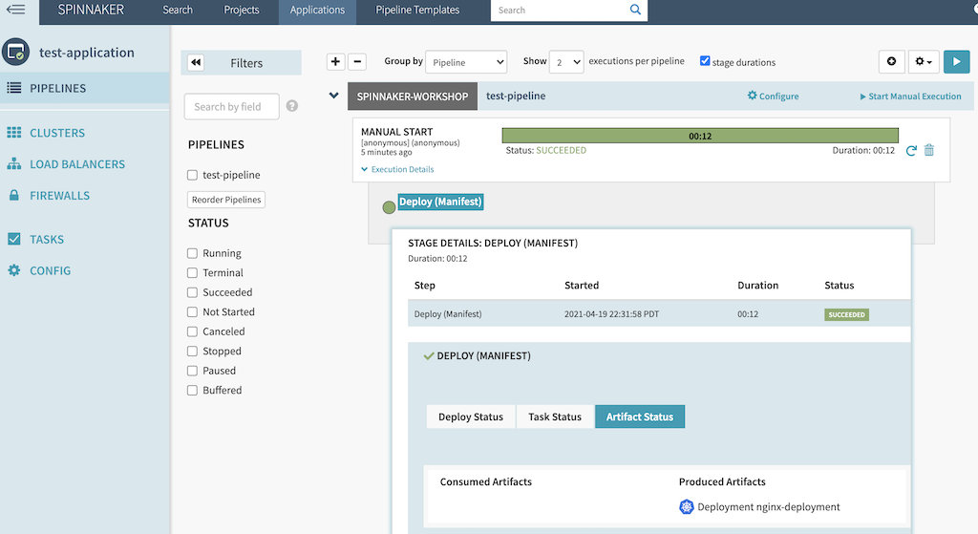Click the Filters header button
Viewport: 978px width, 534px height.
tap(241, 62)
